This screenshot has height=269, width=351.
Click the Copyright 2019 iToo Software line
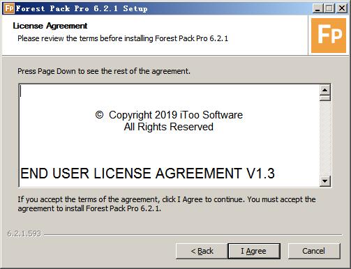[169, 115]
